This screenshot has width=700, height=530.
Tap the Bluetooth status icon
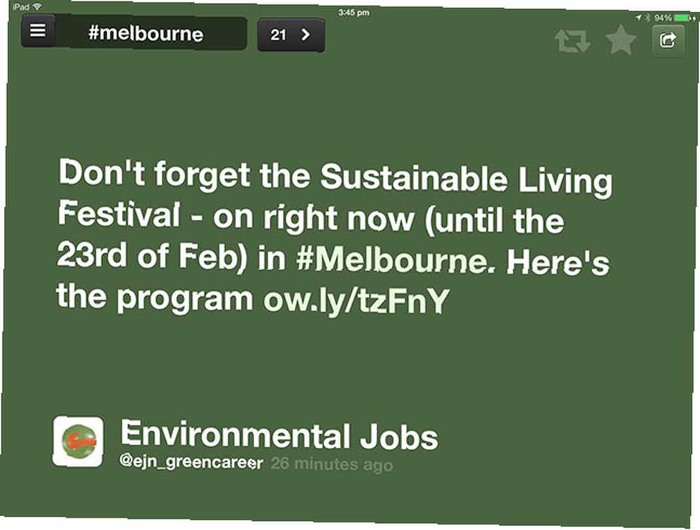point(648,18)
